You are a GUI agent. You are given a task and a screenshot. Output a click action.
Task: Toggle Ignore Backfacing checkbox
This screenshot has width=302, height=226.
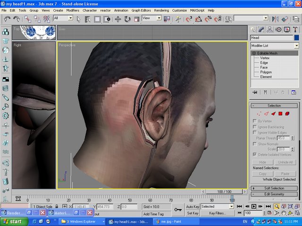pyautogui.click(x=255, y=127)
